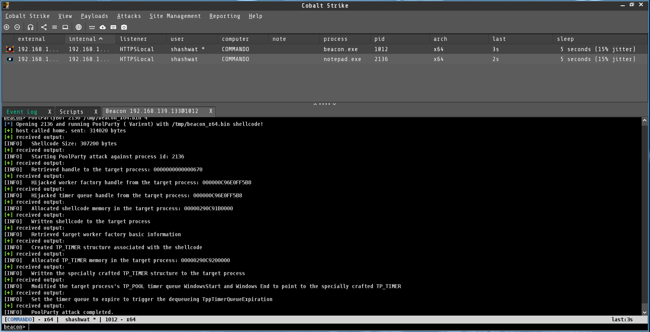
Task: Sort sessions by external column
Action: pyautogui.click(x=39, y=39)
